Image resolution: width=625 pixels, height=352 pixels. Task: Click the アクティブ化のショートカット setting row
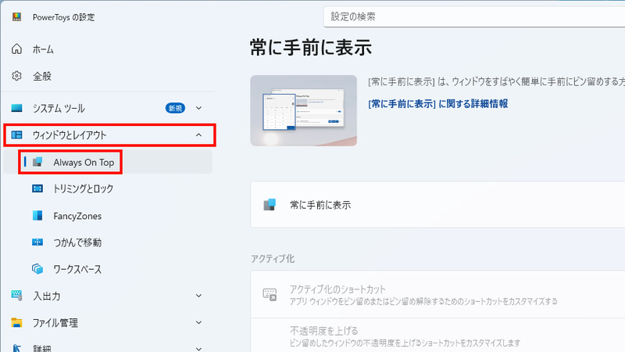[437, 295]
